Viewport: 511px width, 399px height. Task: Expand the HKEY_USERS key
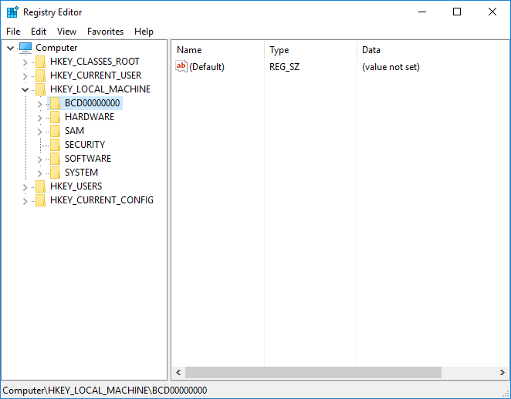tap(25, 187)
